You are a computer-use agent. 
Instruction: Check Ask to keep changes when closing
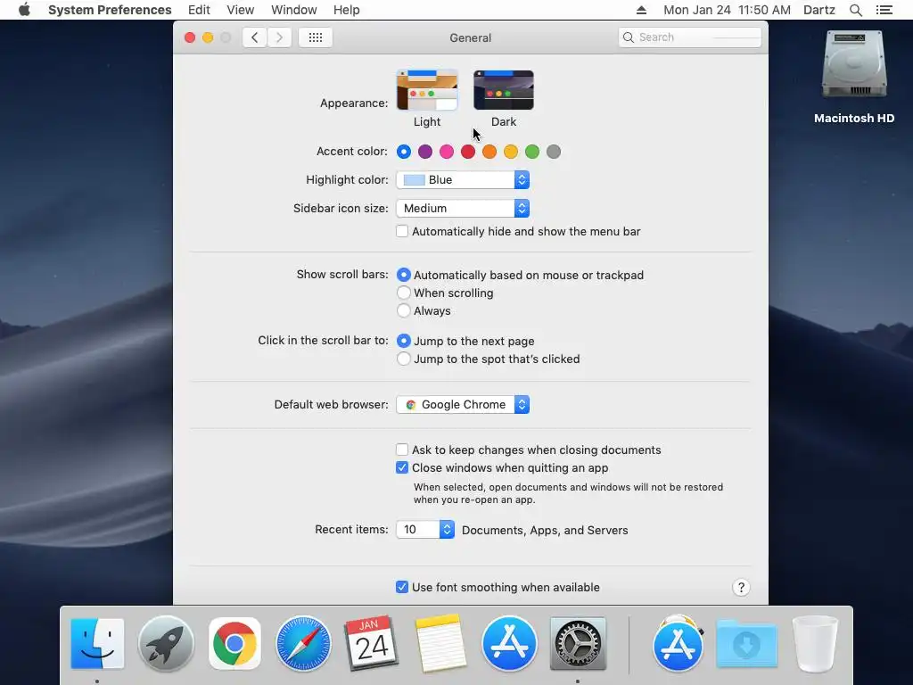pyautogui.click(x=402, y=450)
